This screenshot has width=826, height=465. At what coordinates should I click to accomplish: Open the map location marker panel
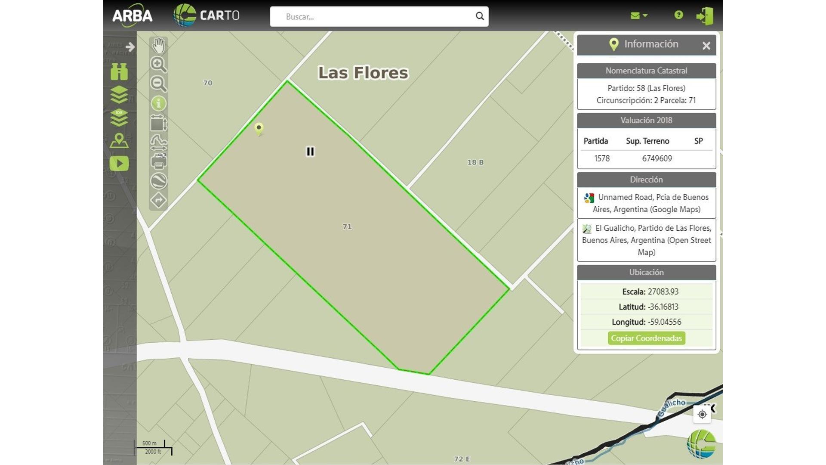coord(119,140)
